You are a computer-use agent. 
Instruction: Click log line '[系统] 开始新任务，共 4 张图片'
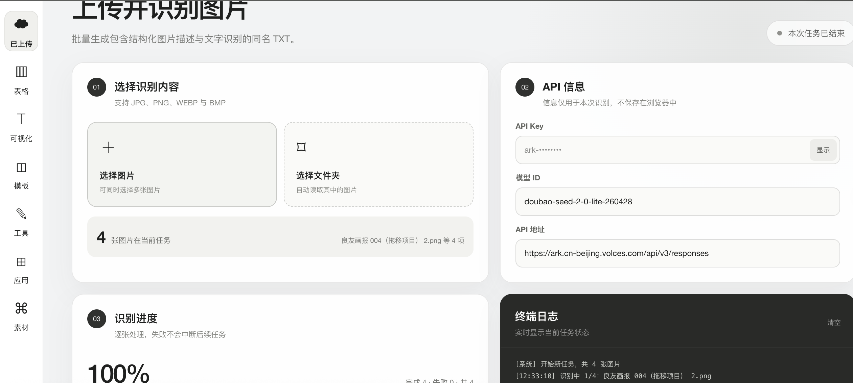click(x=568, y=364)
